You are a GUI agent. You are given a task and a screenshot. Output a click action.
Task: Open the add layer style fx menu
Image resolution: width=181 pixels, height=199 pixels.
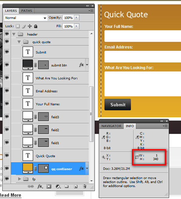[40, 186]
